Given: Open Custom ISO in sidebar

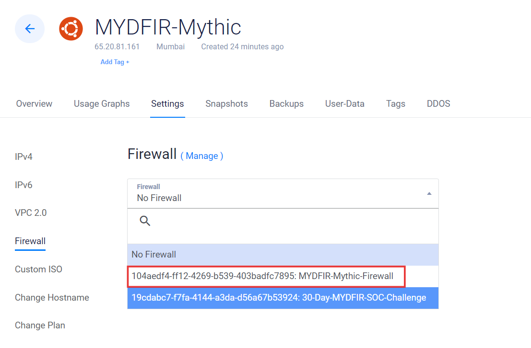Looking at the screenshot, I should coord(38,269).
